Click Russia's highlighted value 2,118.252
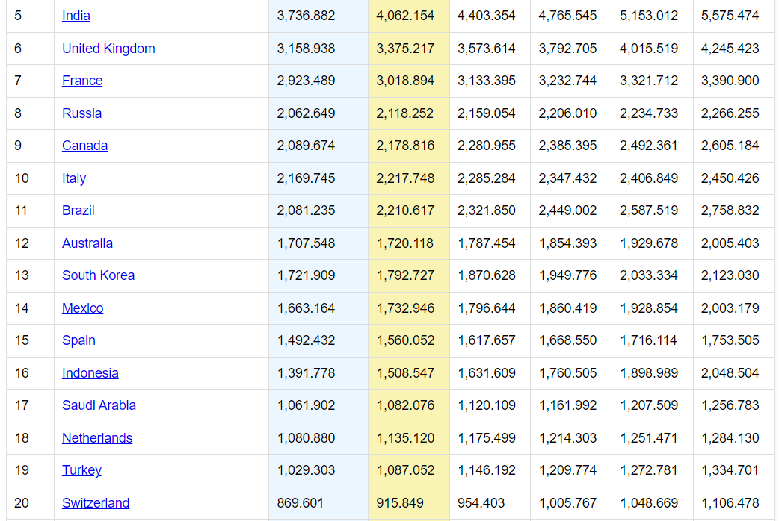782x521 pixels. [405, 113]
